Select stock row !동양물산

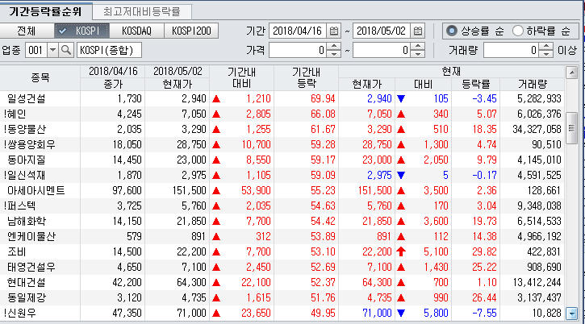[x=282, y=129]
